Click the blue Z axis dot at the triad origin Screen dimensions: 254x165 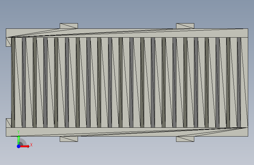click(x=19, y=146)
